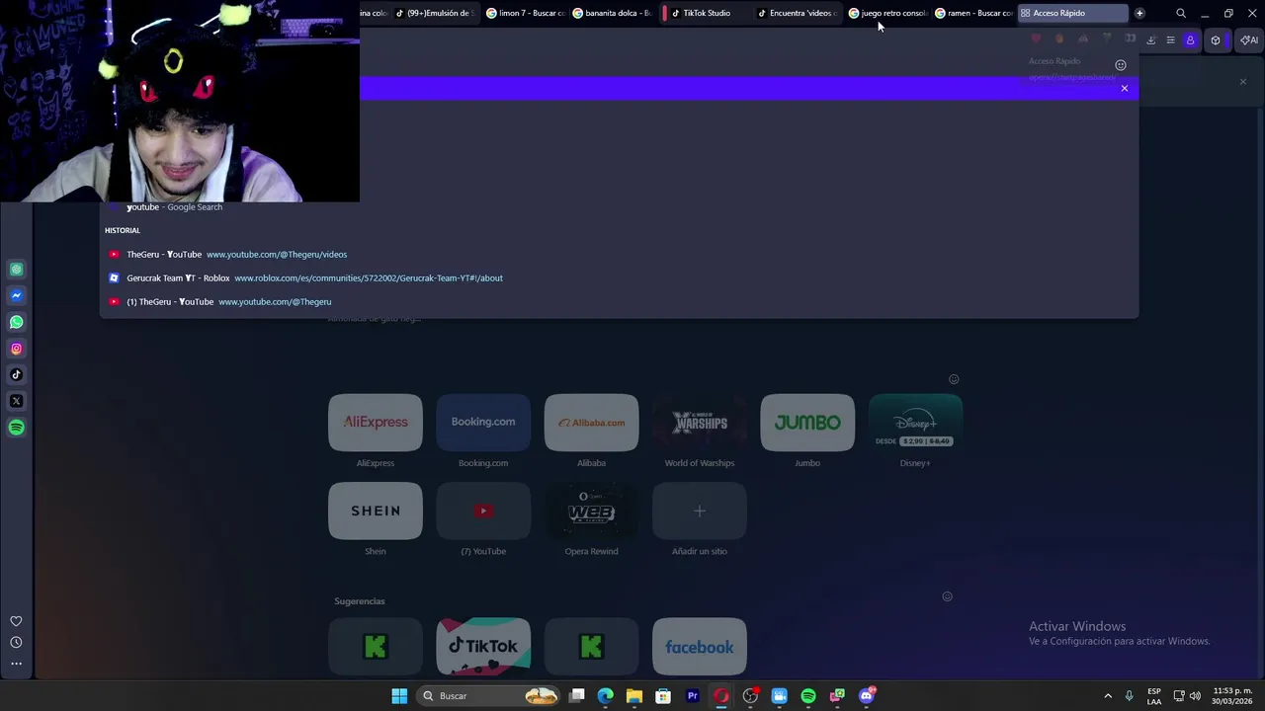1265x711 pixels.
Task: Open the purple profile account icon
Action: point(1190,39)
